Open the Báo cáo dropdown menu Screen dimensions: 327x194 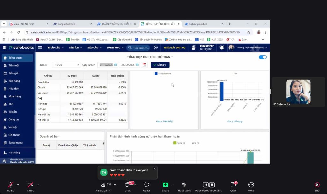tap(95, 48)
